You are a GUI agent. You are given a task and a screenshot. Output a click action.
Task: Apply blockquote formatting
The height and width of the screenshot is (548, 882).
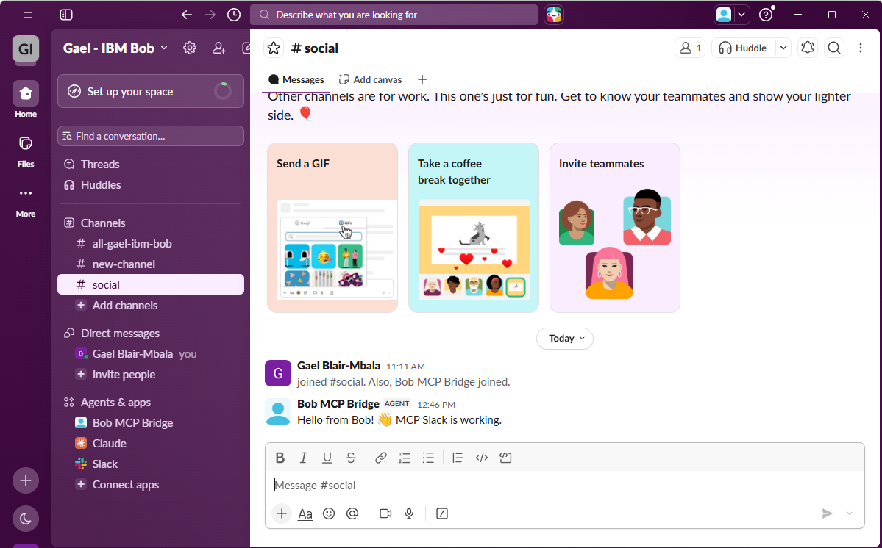pos(458,458)
